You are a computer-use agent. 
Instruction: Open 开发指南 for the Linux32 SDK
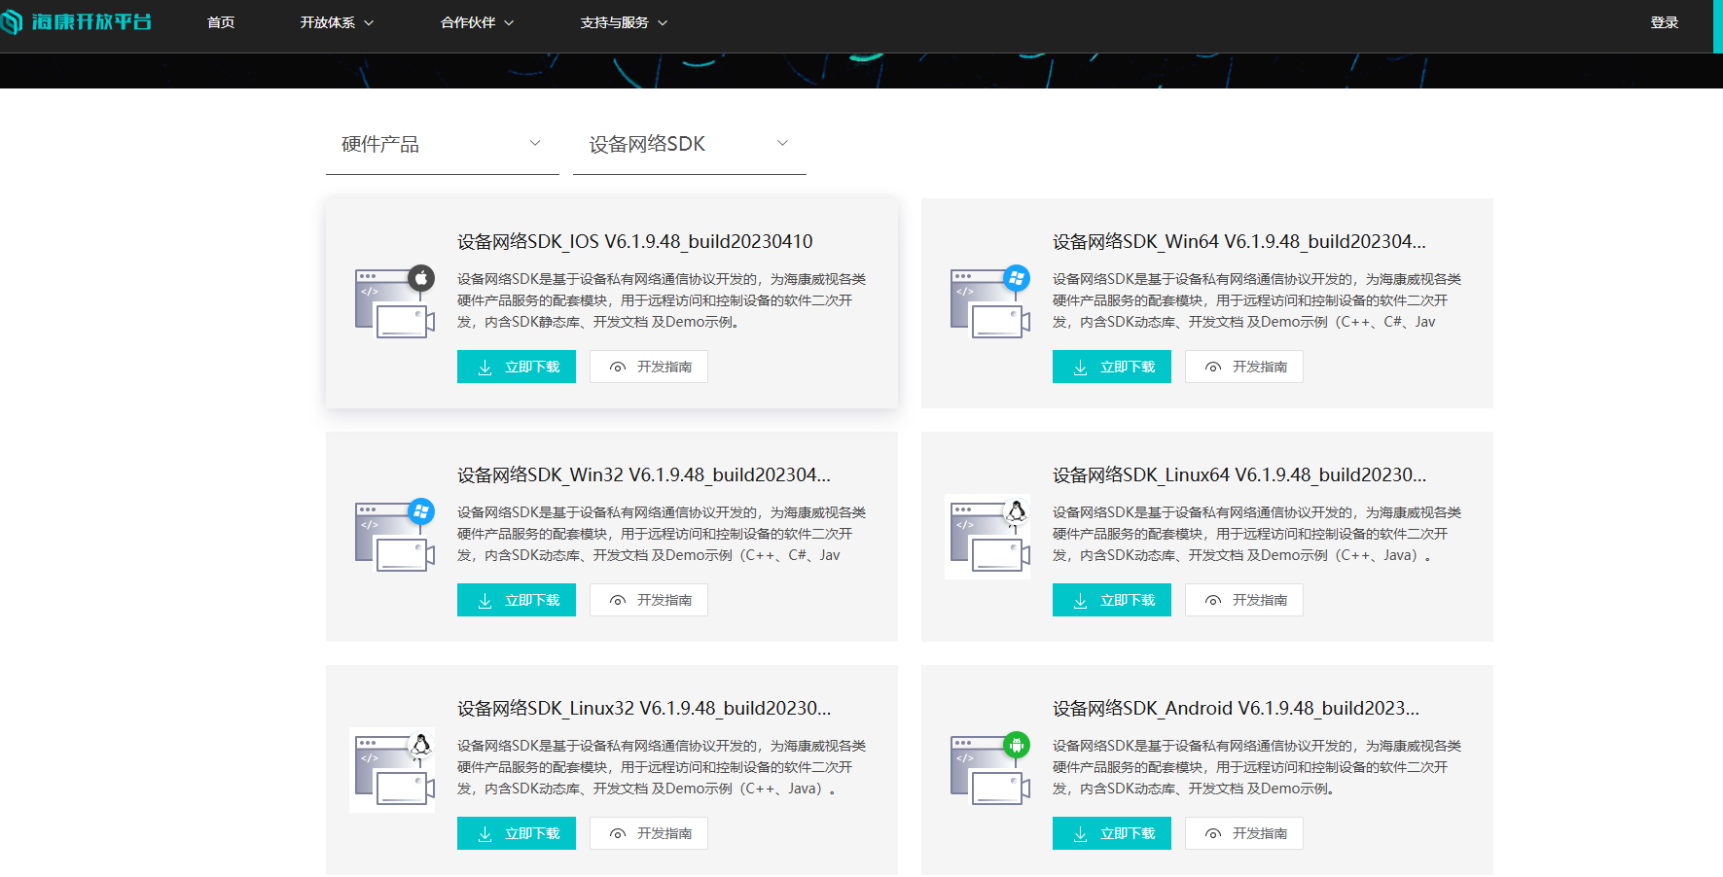649,833
